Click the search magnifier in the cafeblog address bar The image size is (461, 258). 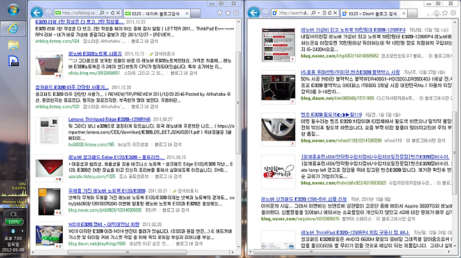102,13
